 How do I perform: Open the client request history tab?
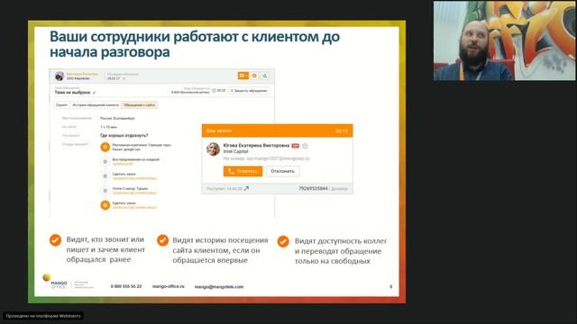(96, 105)
